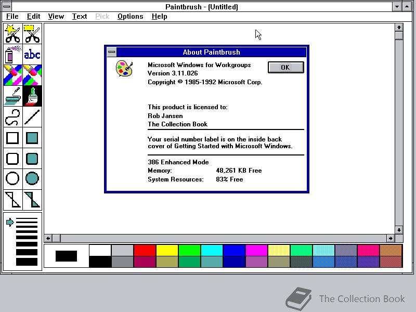Choose the straight Line tool
416x312 pixels.
(x=32, y=117)
